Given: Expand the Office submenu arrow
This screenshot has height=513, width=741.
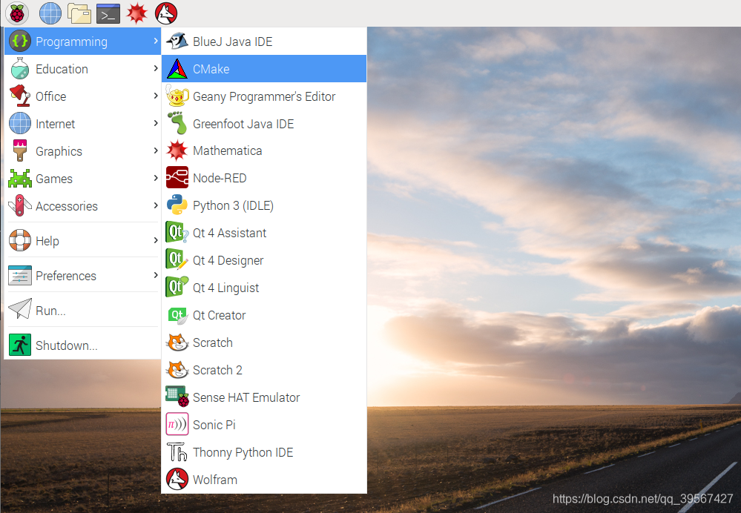Looking at the screenshot, I should click(156, 96).
